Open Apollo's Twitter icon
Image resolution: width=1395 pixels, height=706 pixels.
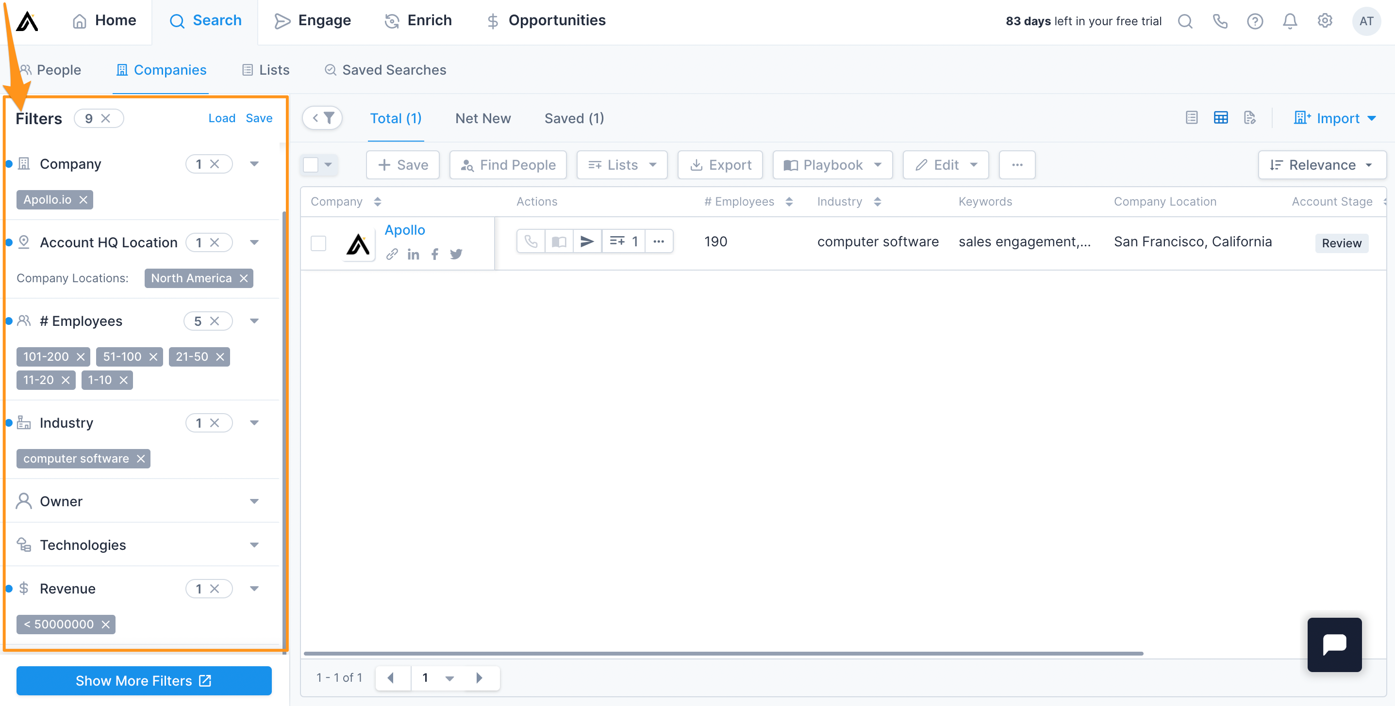coord(456,254)
